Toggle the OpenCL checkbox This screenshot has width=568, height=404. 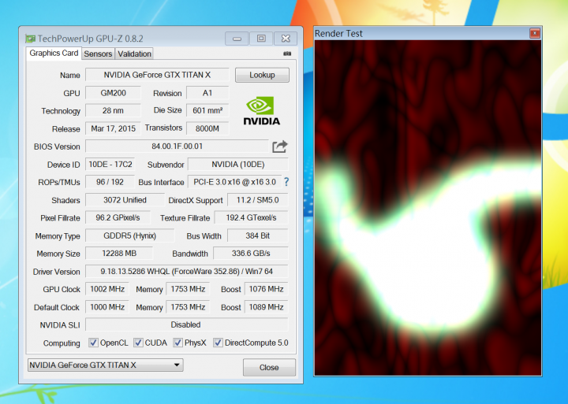click(93, 343)
